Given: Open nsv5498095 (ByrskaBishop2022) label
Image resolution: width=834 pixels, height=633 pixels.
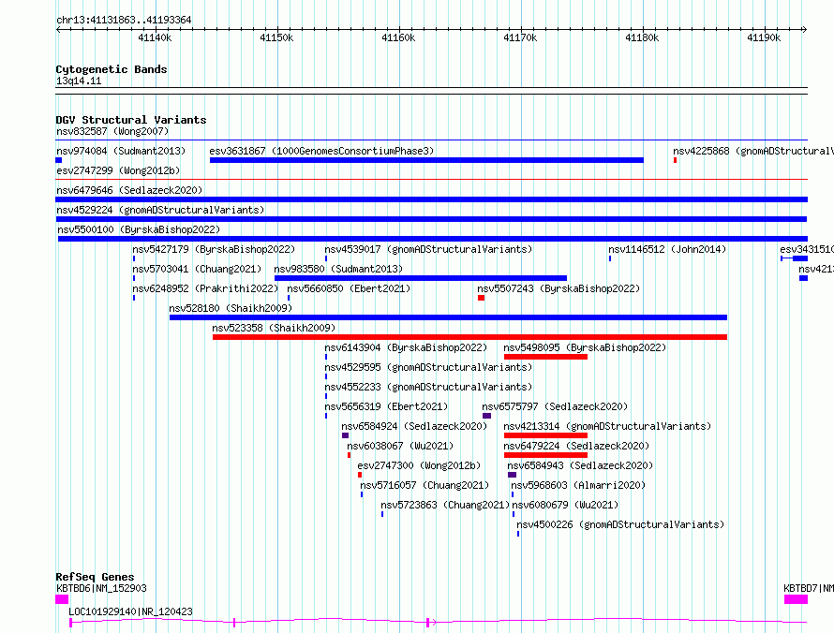Looking at the screenshot, I should coord(585,347).
